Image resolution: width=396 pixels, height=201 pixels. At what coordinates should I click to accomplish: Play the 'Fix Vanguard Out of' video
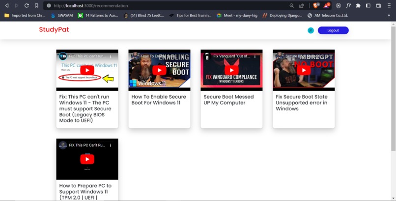(231, 70)
